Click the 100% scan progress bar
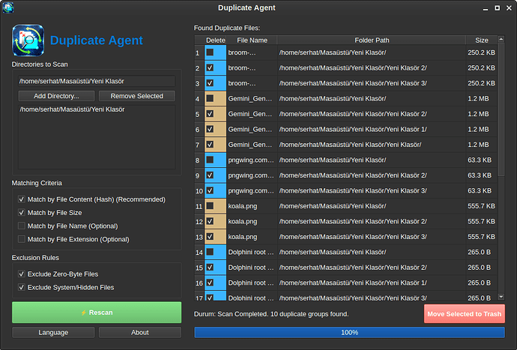Image resolution: width=517 pixels, height=350 pixels. 349,332
